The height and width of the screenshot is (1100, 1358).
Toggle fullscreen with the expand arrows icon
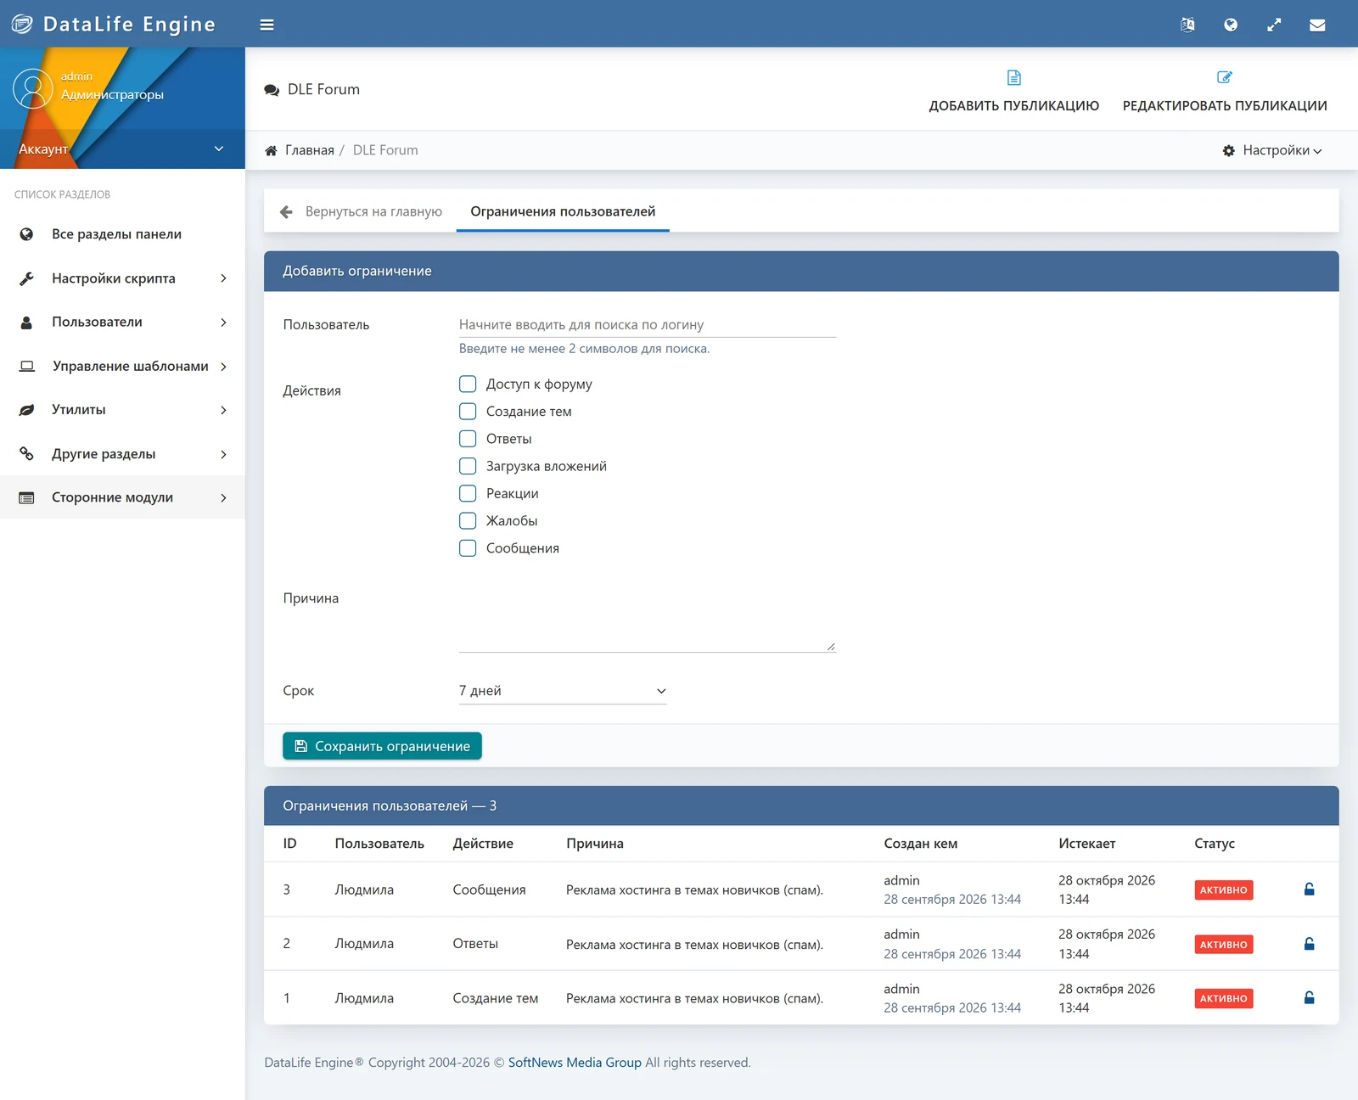pos(1274,25)
